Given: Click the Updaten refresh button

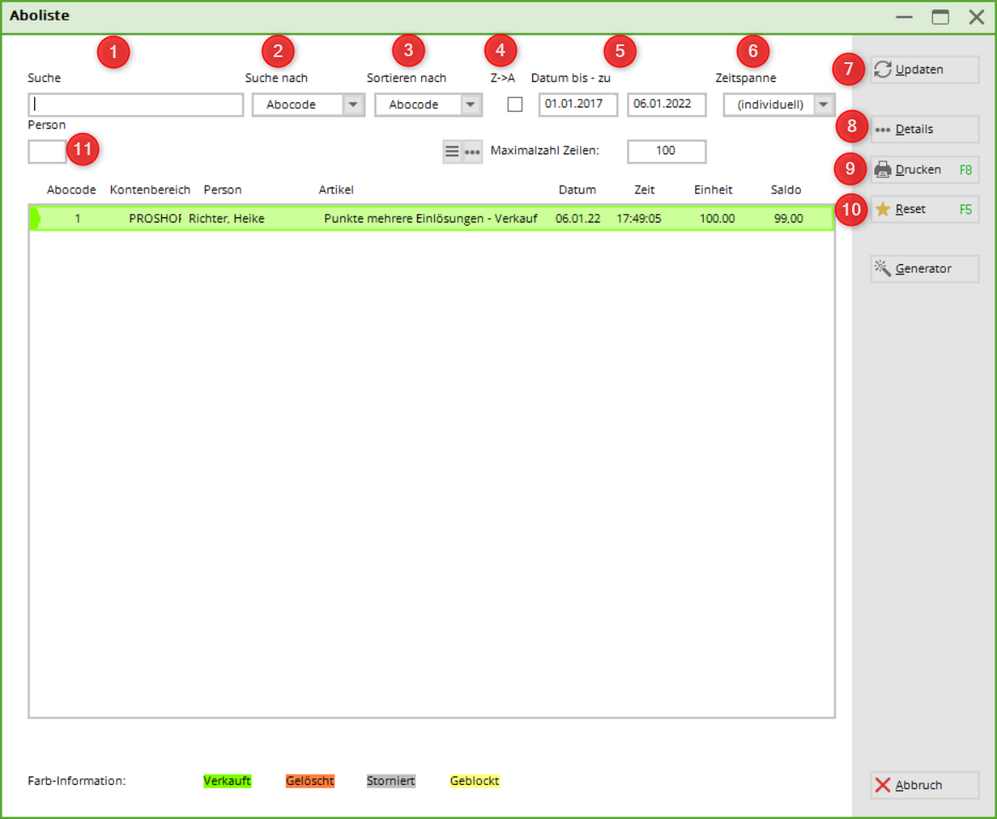Looking at the screenshot, I should point(925,70).
